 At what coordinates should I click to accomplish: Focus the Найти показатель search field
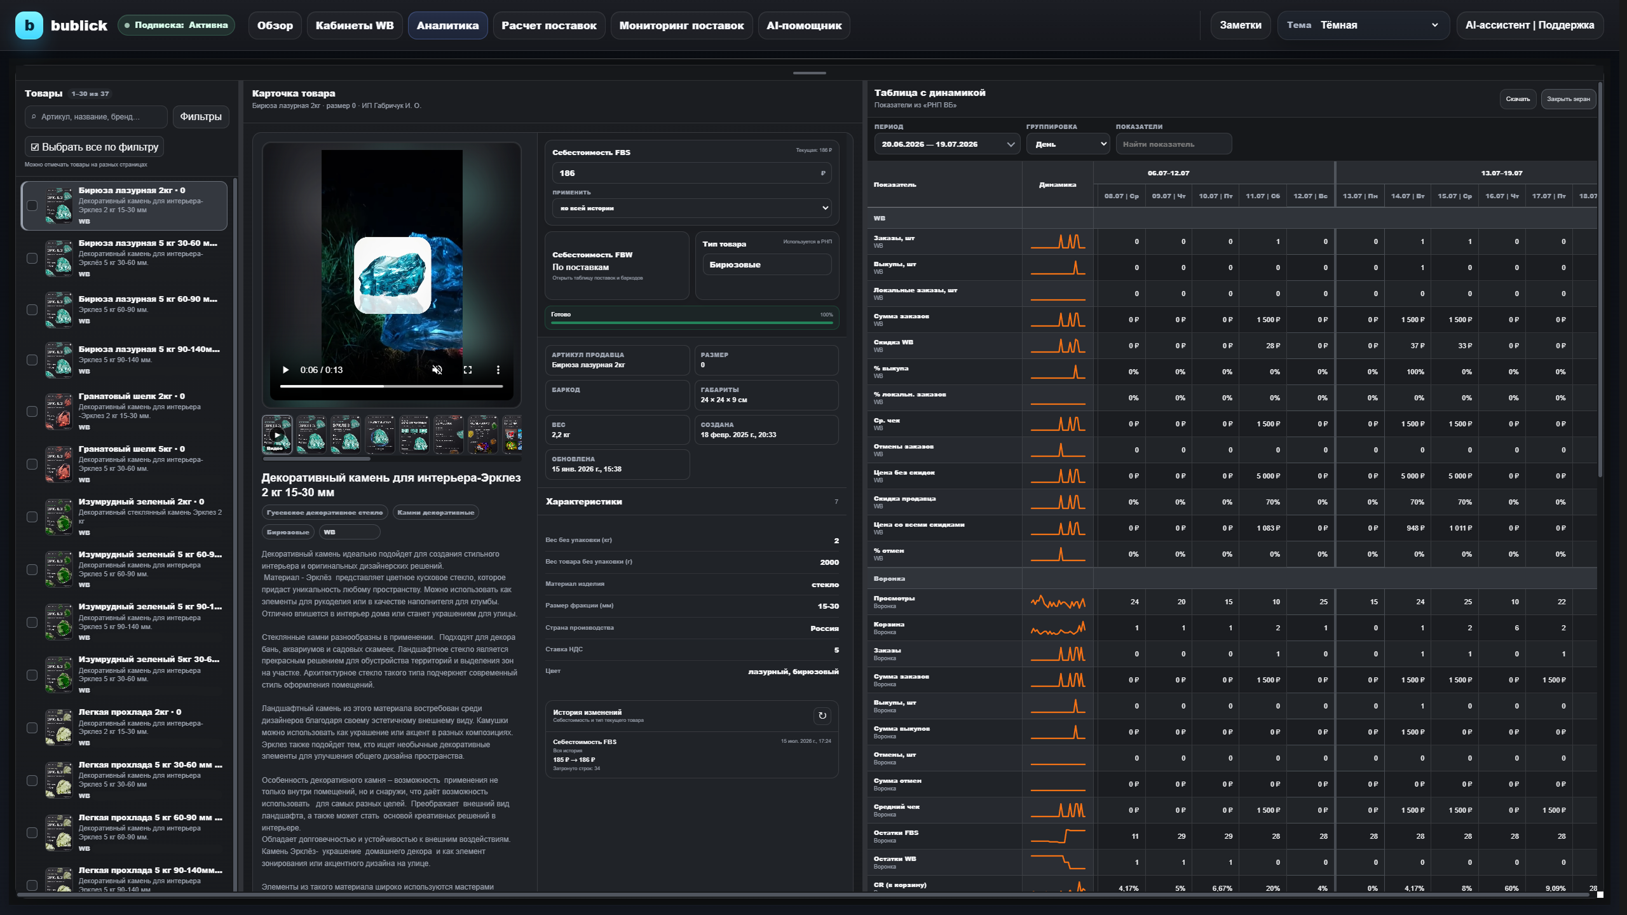click(1174, 144)
